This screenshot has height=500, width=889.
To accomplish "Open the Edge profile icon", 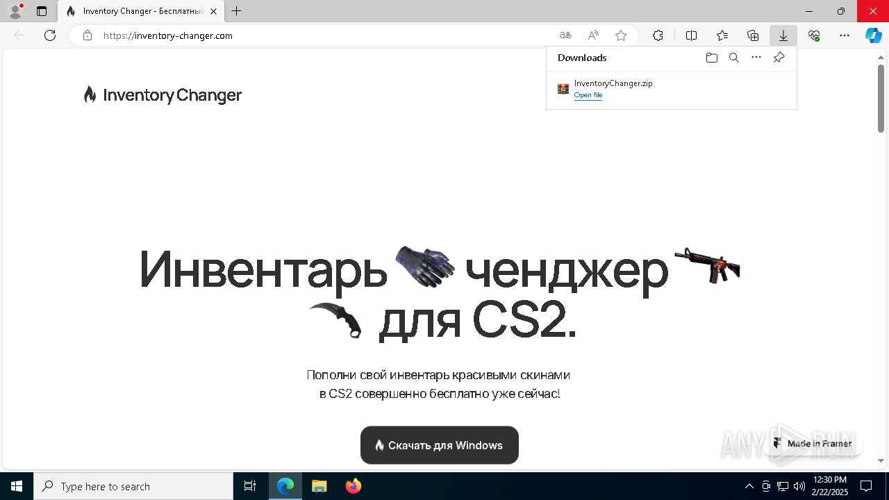I will [x=15, y=11].
